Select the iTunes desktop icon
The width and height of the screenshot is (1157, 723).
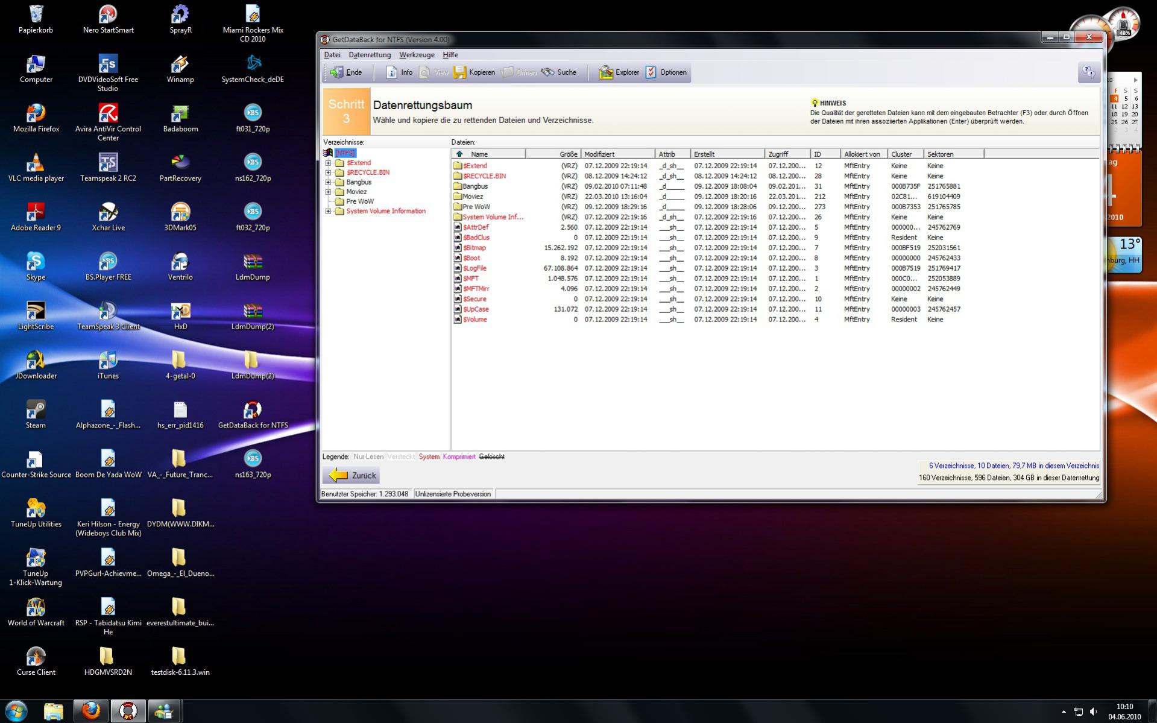coord(108,365)
